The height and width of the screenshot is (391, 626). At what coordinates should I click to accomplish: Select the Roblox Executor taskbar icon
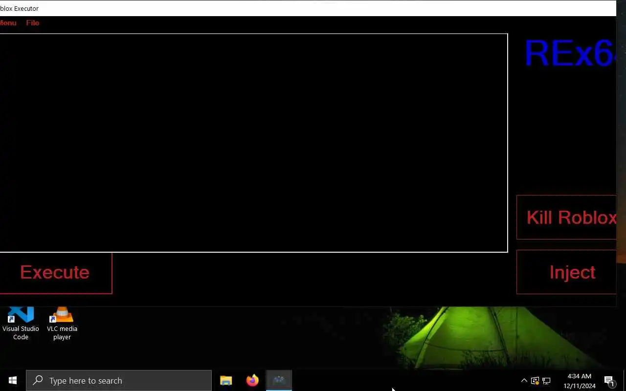pyautogui.click(x=279, y=380)
